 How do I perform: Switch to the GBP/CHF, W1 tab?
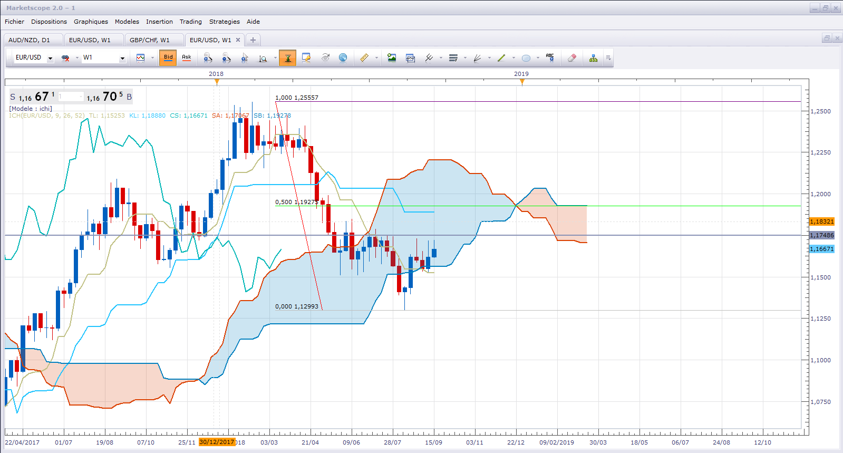[154, 40]
